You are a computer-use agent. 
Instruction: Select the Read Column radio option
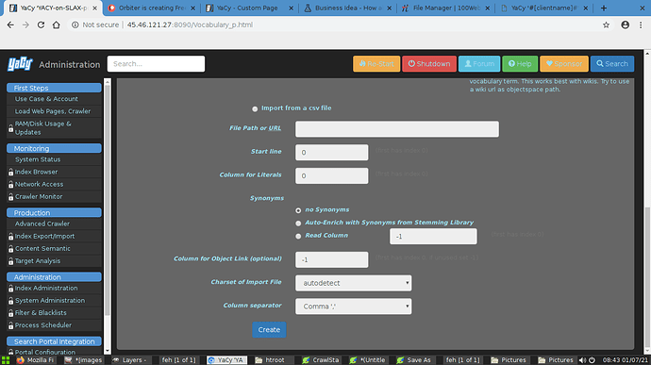[x=298, y=237]
